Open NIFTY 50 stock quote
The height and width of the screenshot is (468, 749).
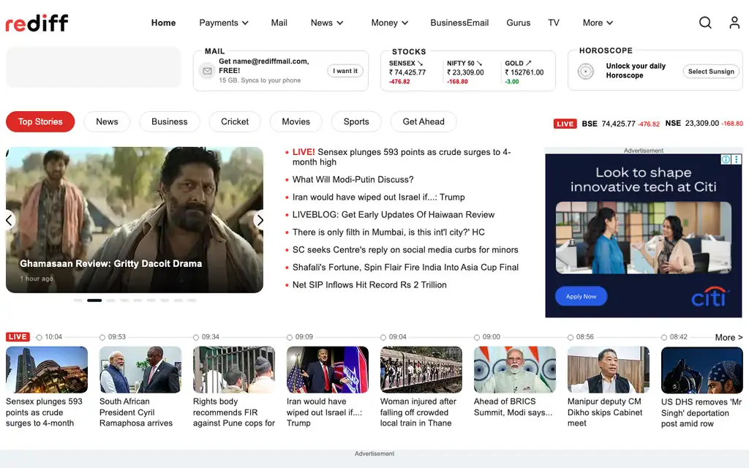465,72
